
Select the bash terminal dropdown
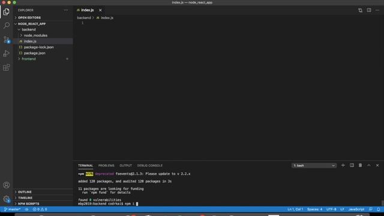point(314,166)
